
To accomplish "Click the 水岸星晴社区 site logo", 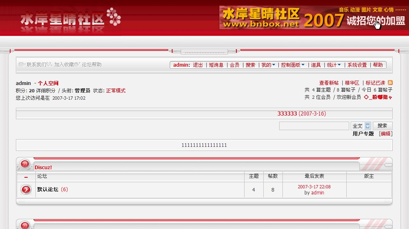I will tap(70, 20).
